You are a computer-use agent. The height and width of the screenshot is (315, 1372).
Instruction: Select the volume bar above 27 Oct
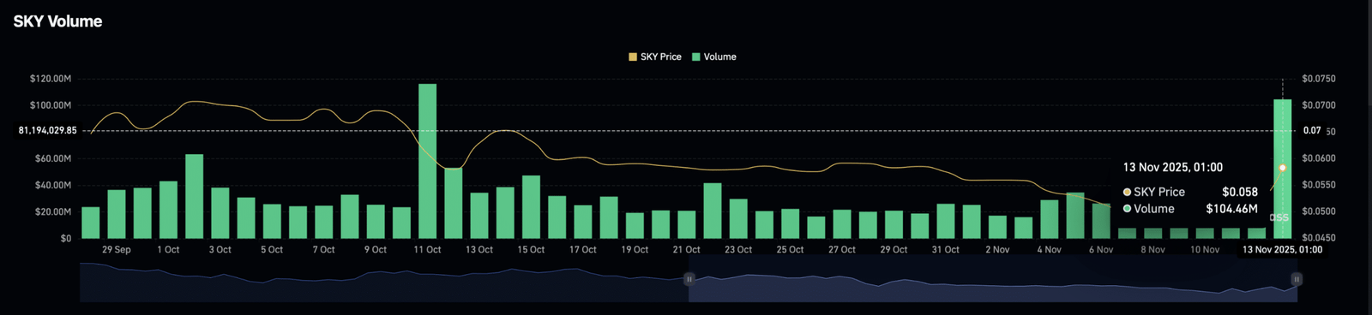pyautogui.click(x=842, y=224)
